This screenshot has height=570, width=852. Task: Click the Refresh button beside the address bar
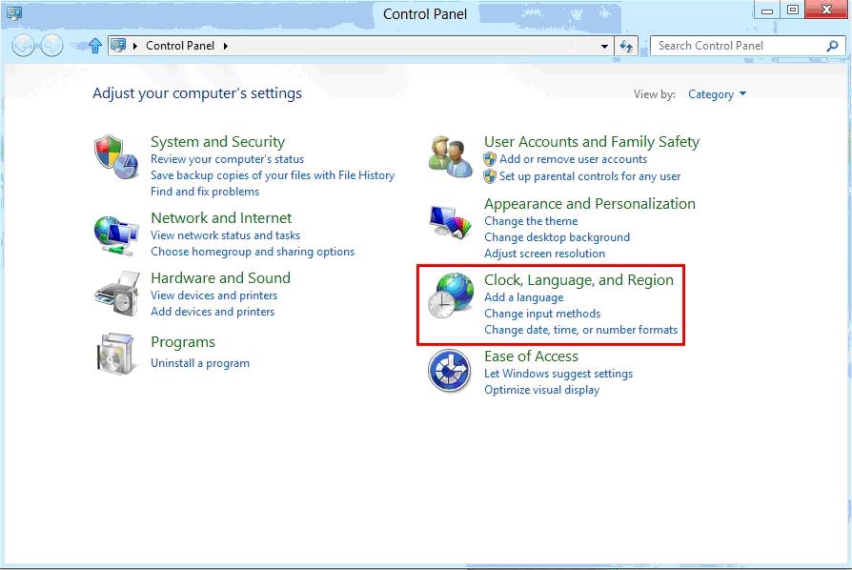626,46
